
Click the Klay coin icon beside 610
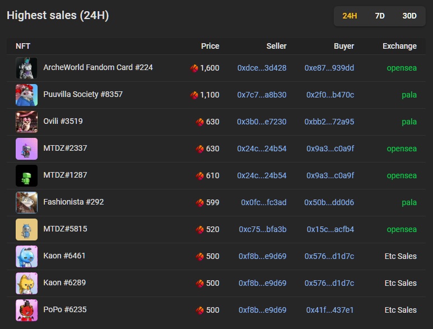(200, 176)
